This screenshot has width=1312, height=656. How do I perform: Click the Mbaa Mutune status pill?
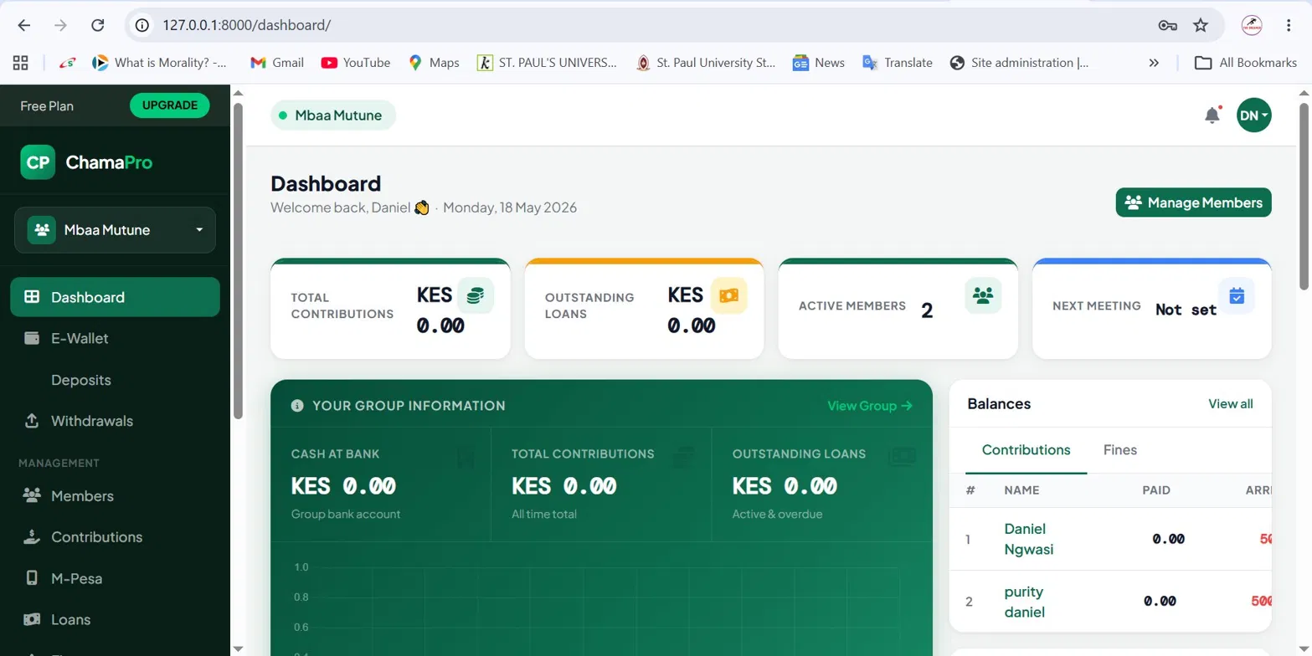coord(332,115)
